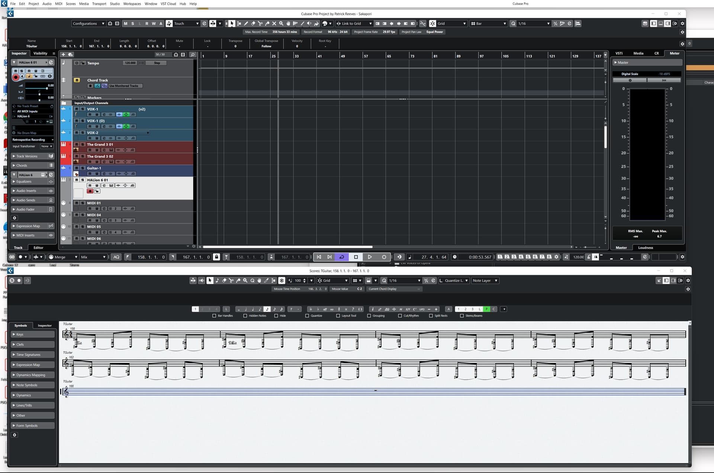
Task: Switch to the Loudness tab
Action: [x=645, y=248]
